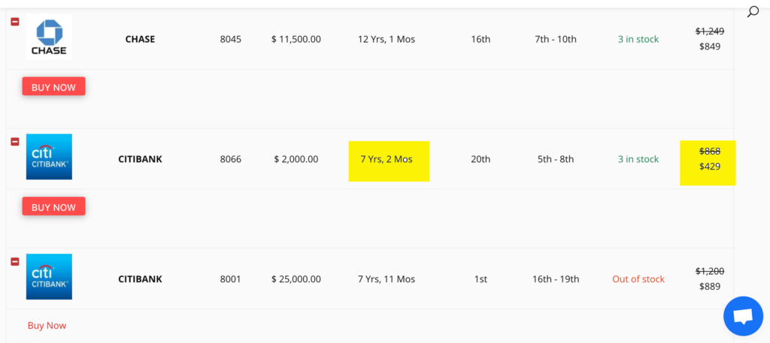Open the live chat bubble
The width and height of the screenshot is (770, 343).
click(742, 317)
